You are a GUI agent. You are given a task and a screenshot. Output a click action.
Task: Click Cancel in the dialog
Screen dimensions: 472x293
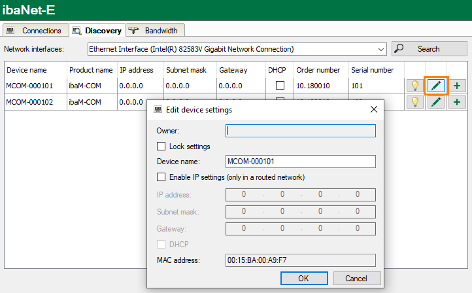pos(356,278)
